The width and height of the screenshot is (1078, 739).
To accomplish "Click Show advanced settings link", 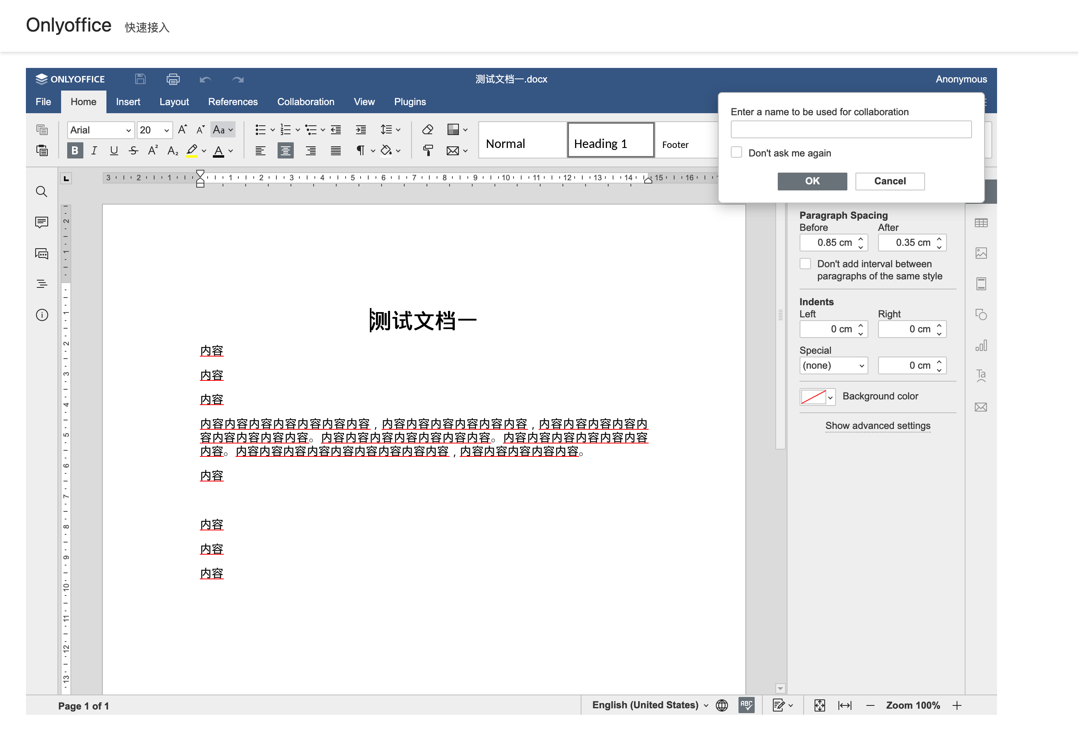I will 877,425.
